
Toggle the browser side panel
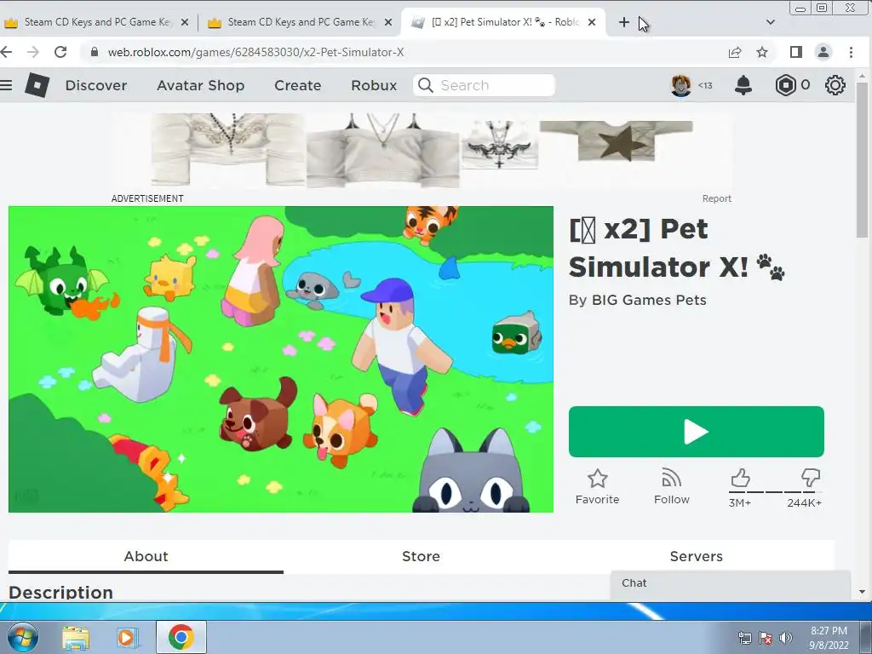point(796,52)
